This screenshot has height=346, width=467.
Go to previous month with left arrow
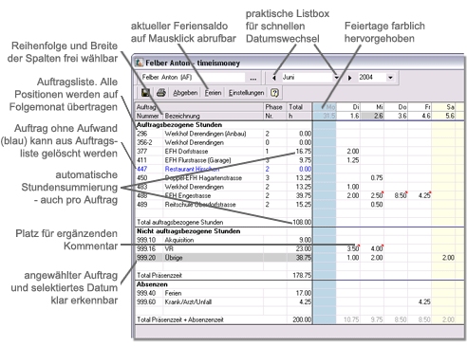click(x=274, y=78)
